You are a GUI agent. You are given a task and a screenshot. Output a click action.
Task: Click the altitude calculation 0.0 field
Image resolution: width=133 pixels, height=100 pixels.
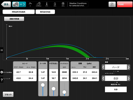[x=116, y=89]
